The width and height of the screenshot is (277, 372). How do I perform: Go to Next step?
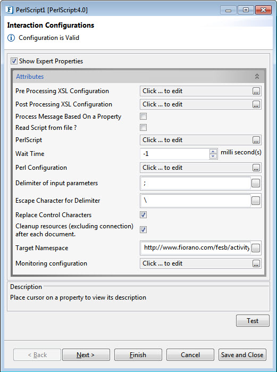click(x=86, y=354)
